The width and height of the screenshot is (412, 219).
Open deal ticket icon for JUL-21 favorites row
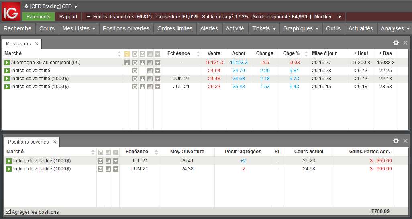click(x=142, y=87)
